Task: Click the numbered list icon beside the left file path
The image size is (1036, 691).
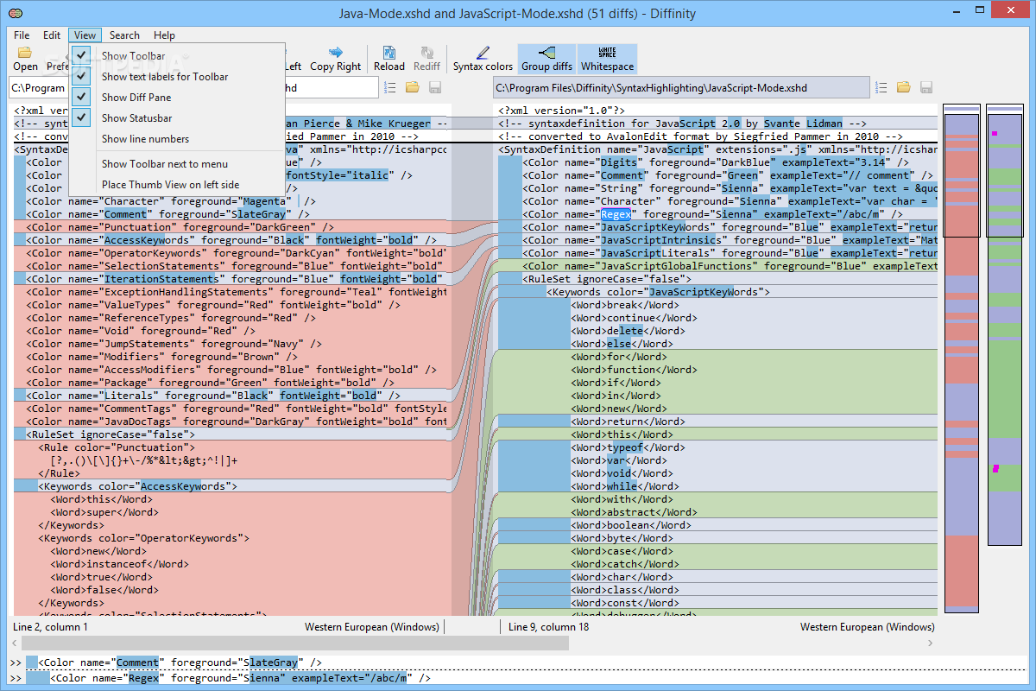Action: tap(390, 87)
